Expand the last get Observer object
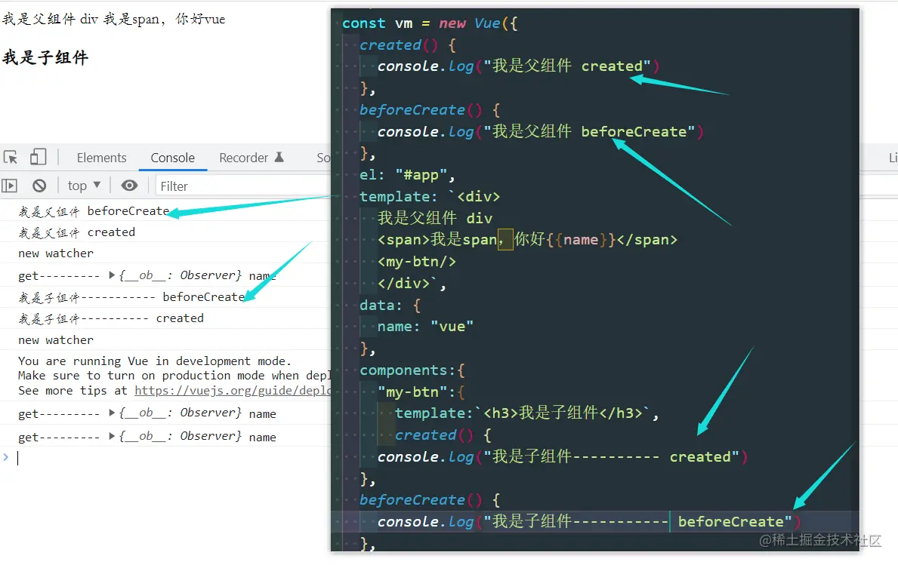The width and height of the screenshot is (898, 565). (112, 436)
